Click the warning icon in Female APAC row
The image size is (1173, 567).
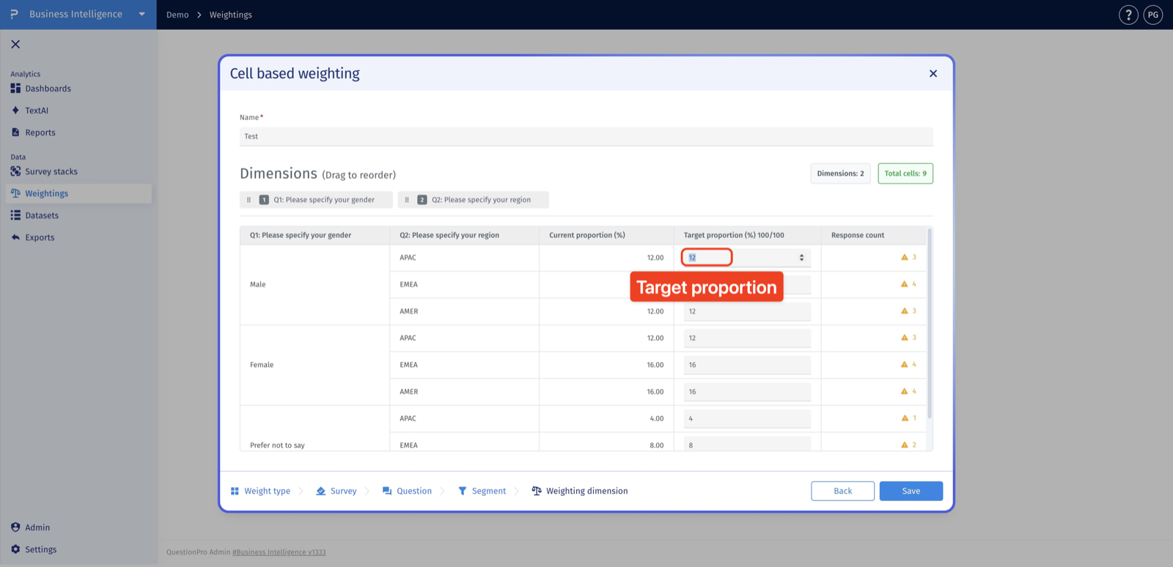tap(904, 338)
